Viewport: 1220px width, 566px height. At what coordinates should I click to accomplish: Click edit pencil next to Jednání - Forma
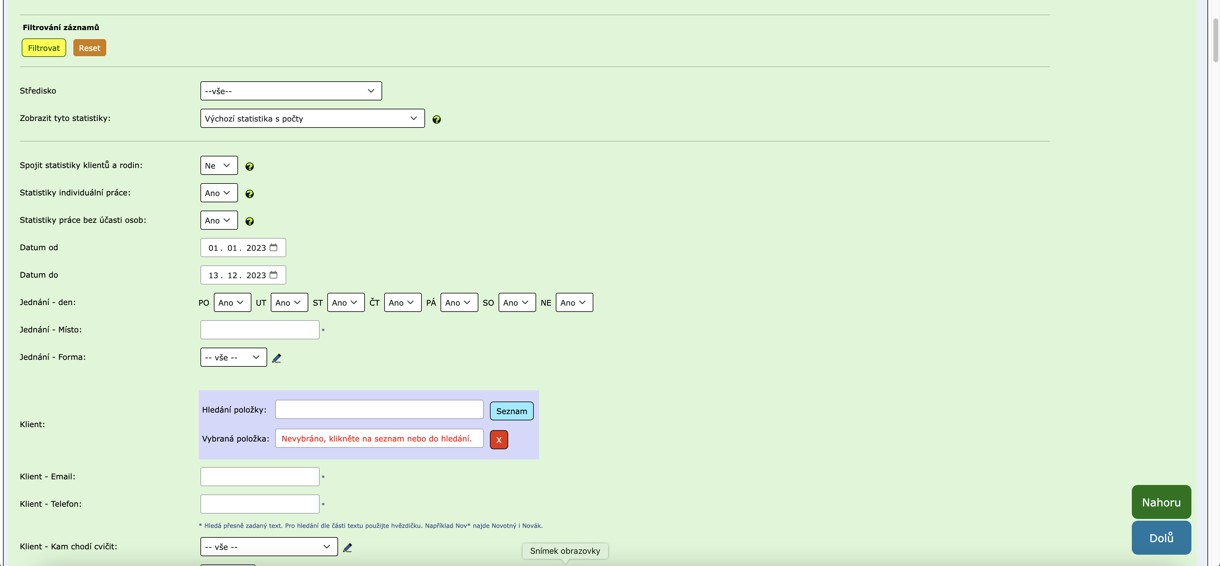(x=277, y=358)
